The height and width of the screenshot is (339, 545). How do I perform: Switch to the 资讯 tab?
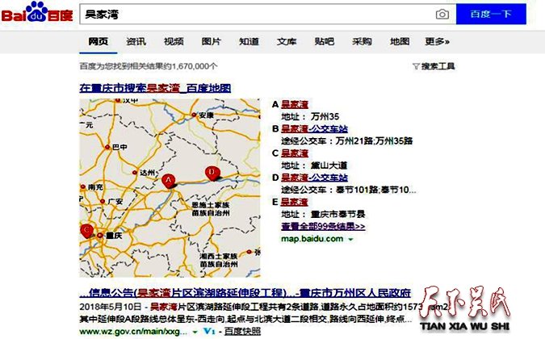click(x=136, y=41)
